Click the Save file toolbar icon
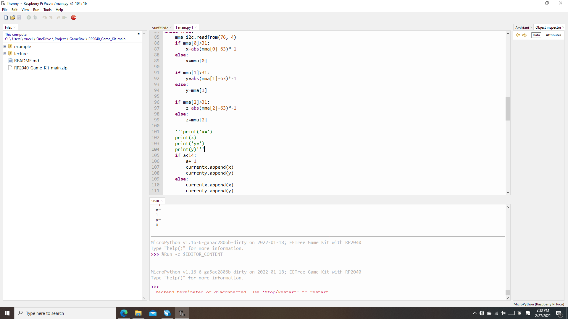The width and height of the screenshot is (568, 319). point(19,17)
